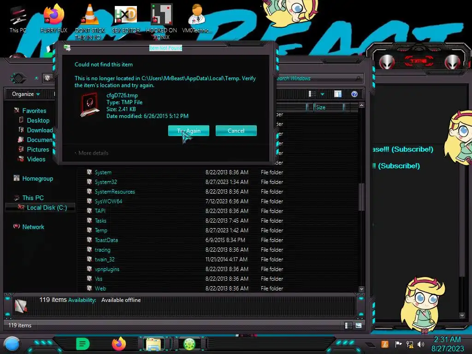Click the left alien head on TIME widget
Screen dimensions: 472x354
point(387,61)
